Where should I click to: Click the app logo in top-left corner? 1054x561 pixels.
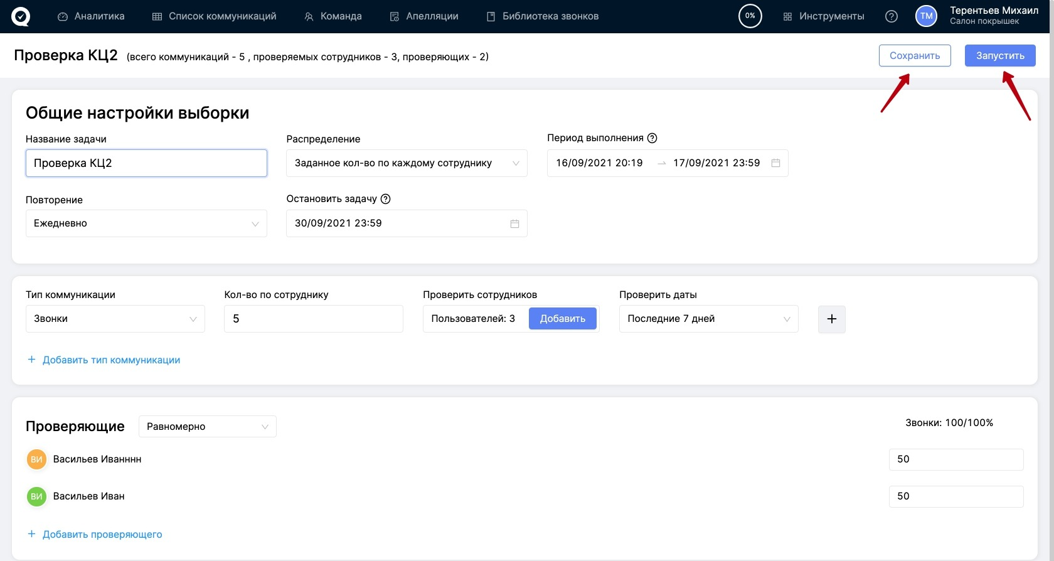tap(20, 16)
